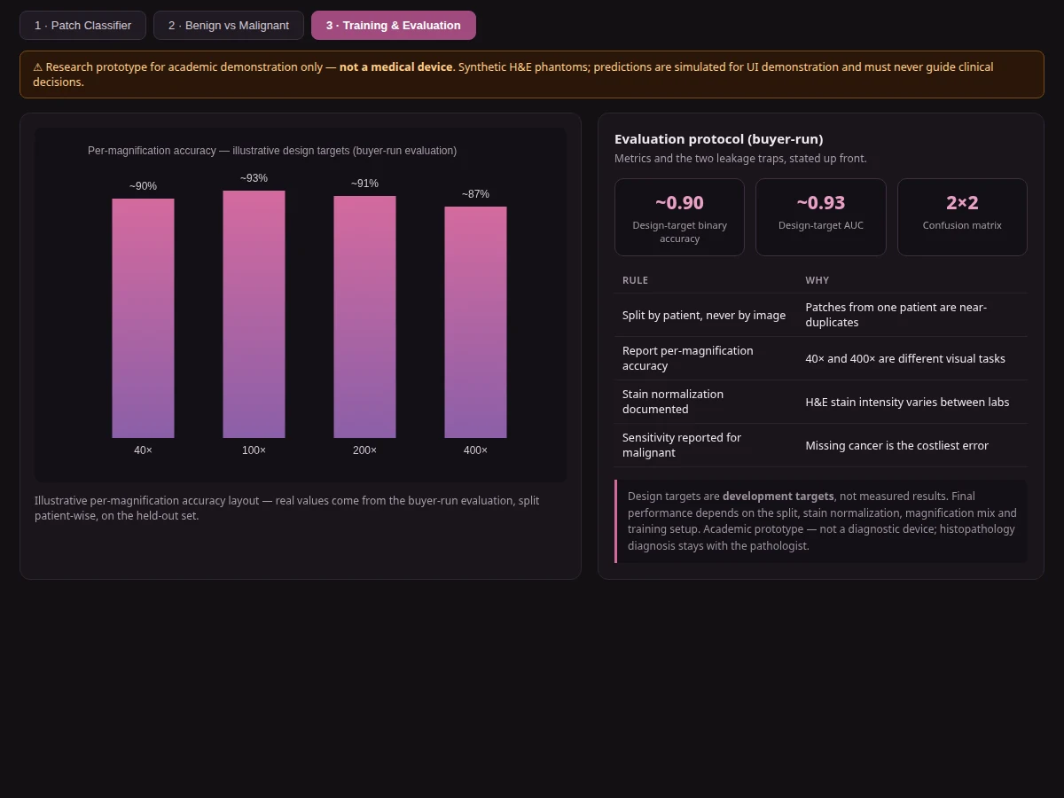This screenshot has width=1064, height=798.
Task: Open the Benign vs Malignant tab
Action: tap(229, 26)
